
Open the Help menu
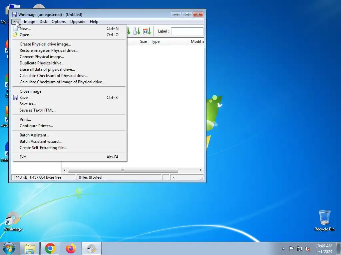pyautogui.click(x=94, y=22)
